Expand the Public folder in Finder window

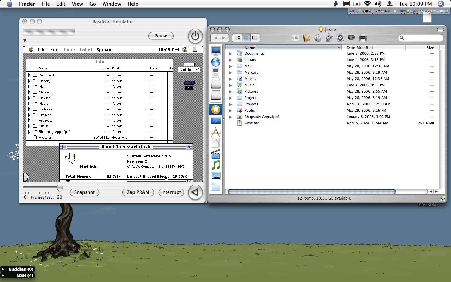(x=230, y=111)
